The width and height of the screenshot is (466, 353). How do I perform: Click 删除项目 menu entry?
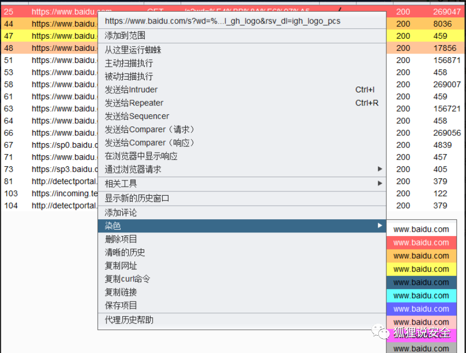click(242, 239)
